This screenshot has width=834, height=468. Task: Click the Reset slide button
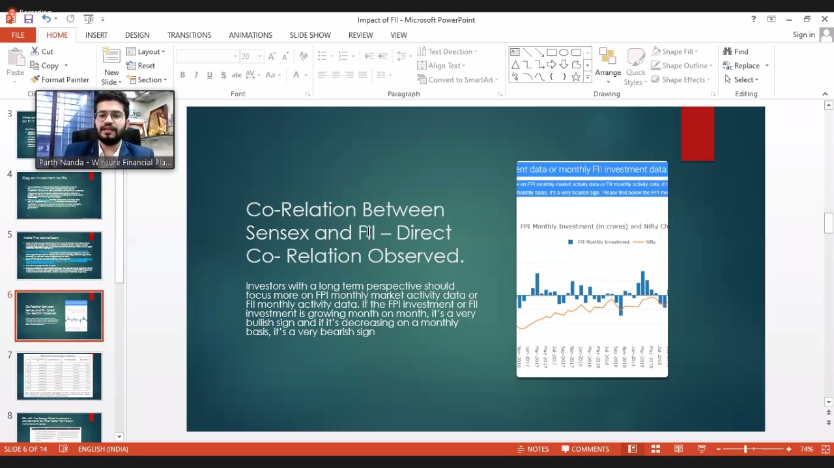pyautogui.click(x=141, y=66)
